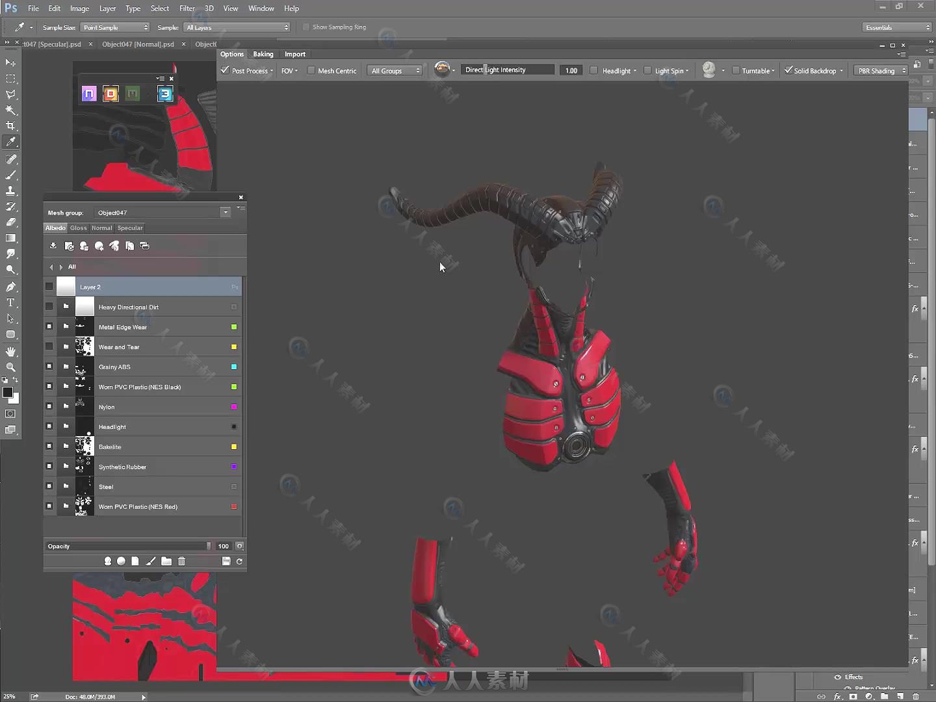Click the Direct Light Intensity value field
Screen dimensions: 936x702
pos(571,70)
